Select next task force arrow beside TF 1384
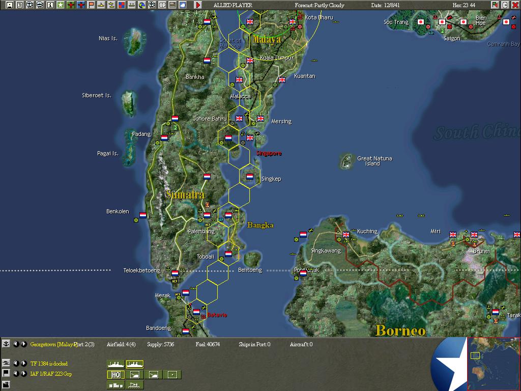Screen dimensions: 521x391 coord(24,363)
